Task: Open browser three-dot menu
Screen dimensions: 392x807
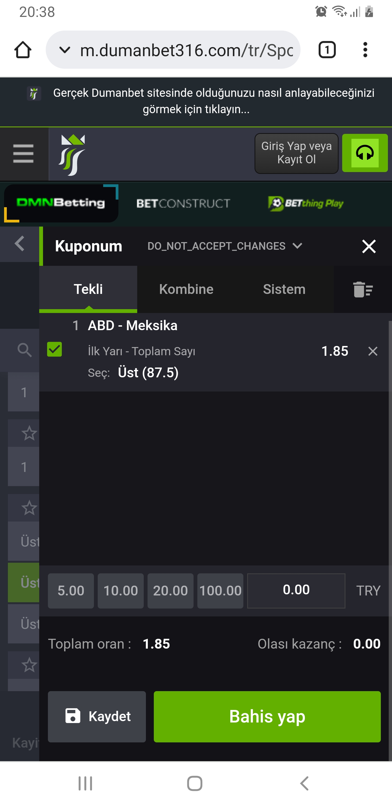Action: click(x=365, y=50)
